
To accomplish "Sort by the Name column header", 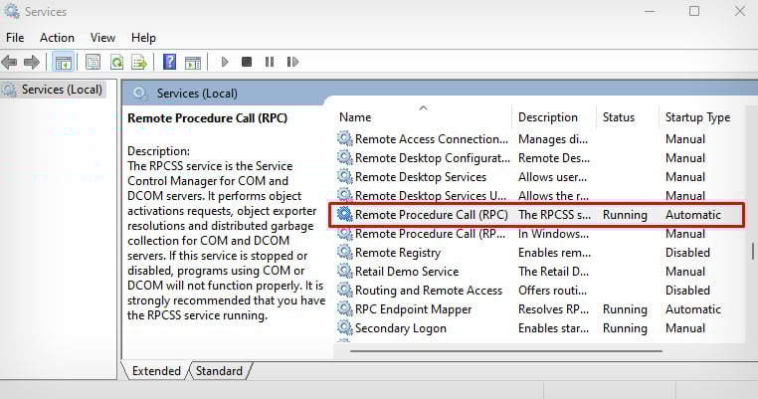I will pyautogui.click(x=355, y=117).
